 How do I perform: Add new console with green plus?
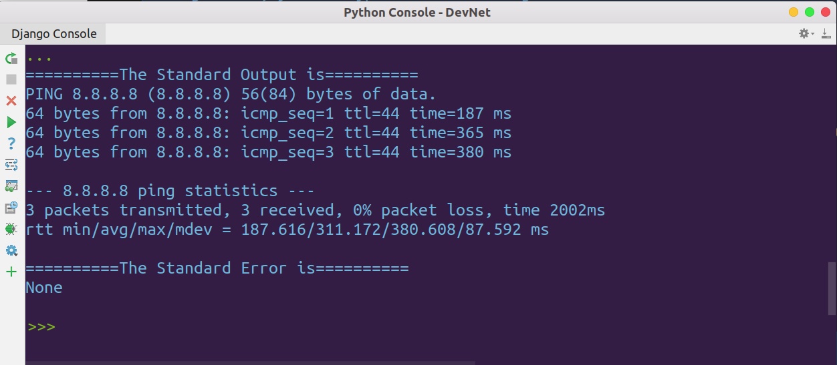coord(11,272)
